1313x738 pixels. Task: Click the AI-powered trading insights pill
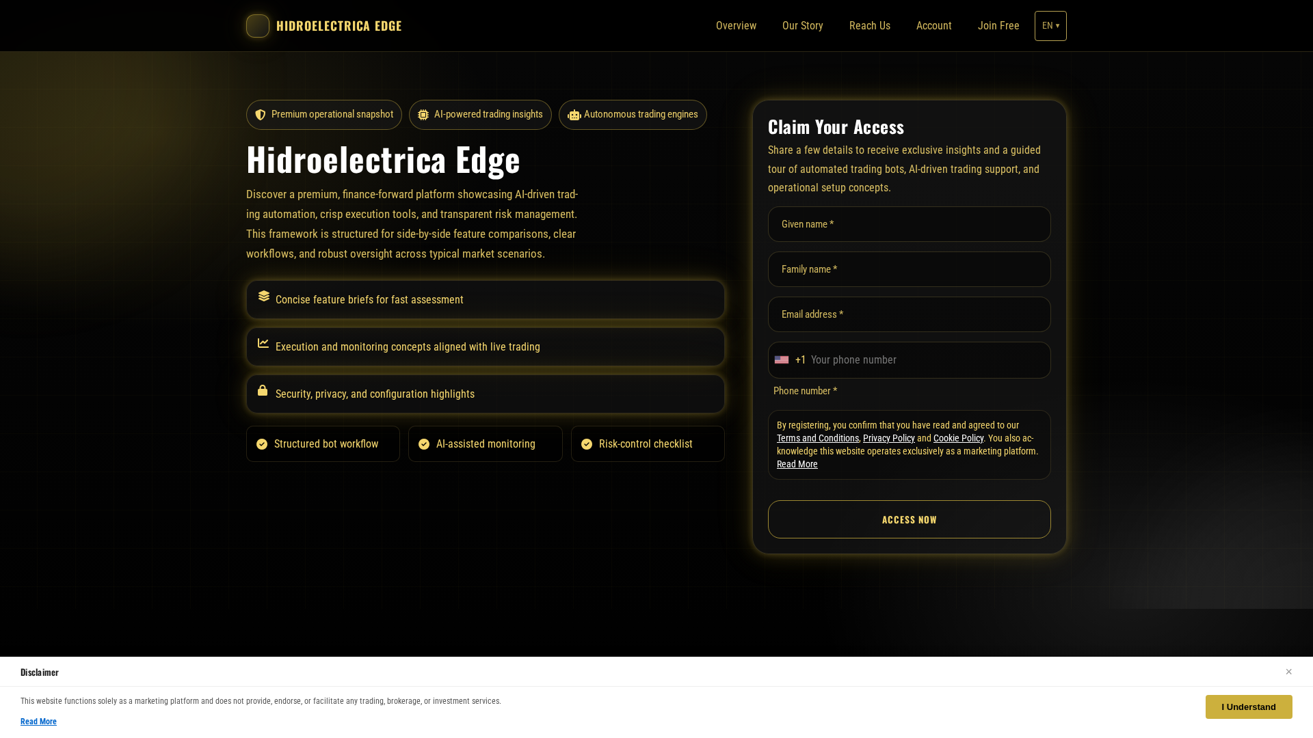(480, 115)
